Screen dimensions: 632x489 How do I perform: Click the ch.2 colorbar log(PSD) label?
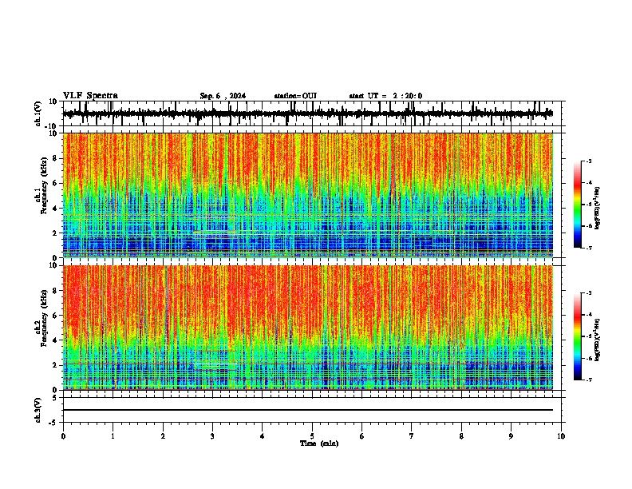[x=598, y=340]
